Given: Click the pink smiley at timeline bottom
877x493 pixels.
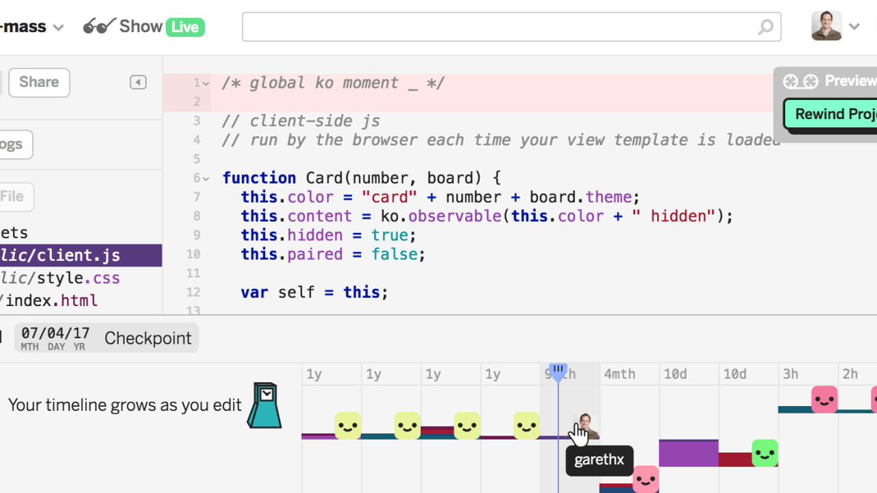Looking at the screenshot, I should pyautogui.click(x=645, y=479).
